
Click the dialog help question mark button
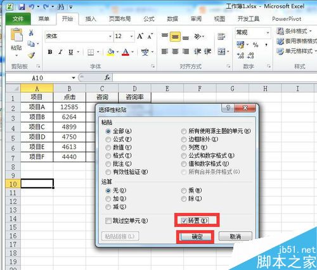coord(228,108)
